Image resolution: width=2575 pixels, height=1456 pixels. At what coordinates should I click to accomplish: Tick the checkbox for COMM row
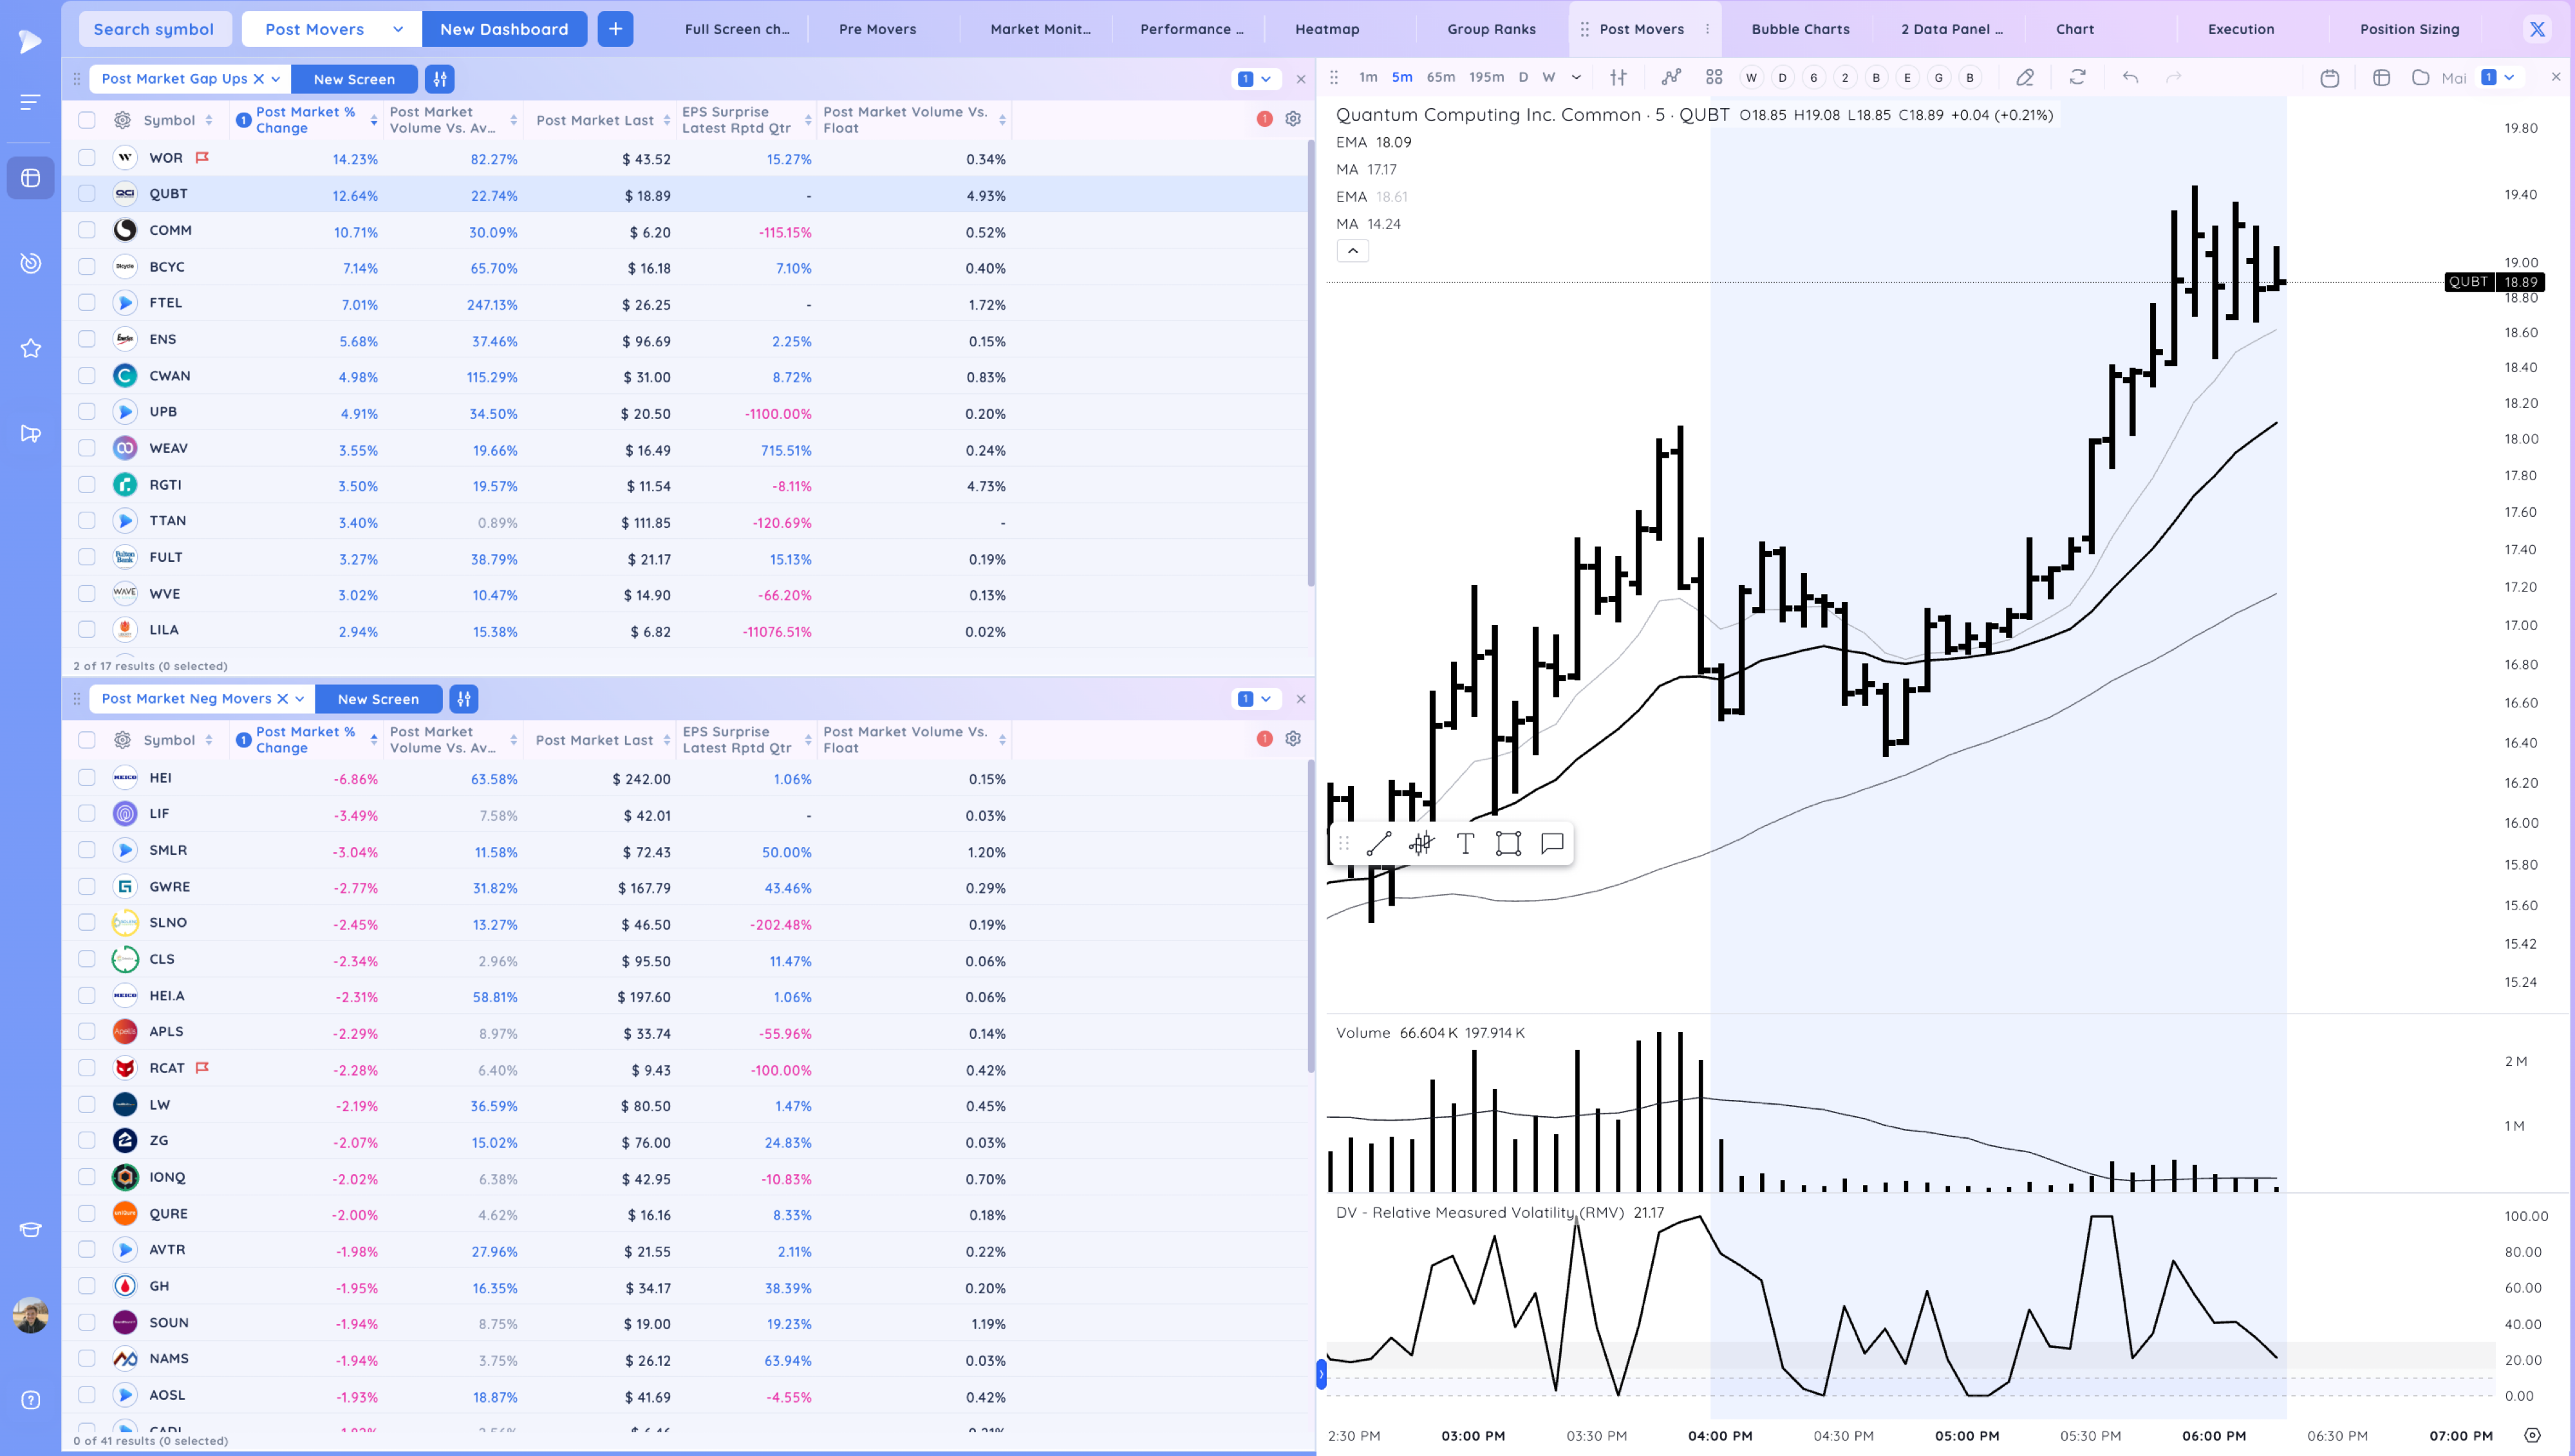click(x=87, y=230)
